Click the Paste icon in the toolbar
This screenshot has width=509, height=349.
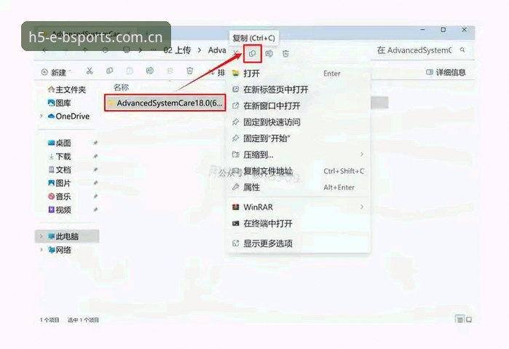pos(130,71)
